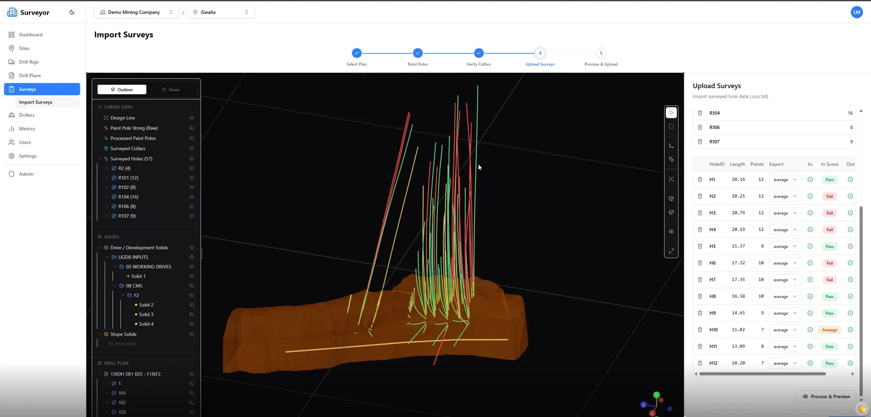This screenshot has height=417, width=871.
Task: Click horizontal scrollbar under holes table
Action: click(762, 374)
